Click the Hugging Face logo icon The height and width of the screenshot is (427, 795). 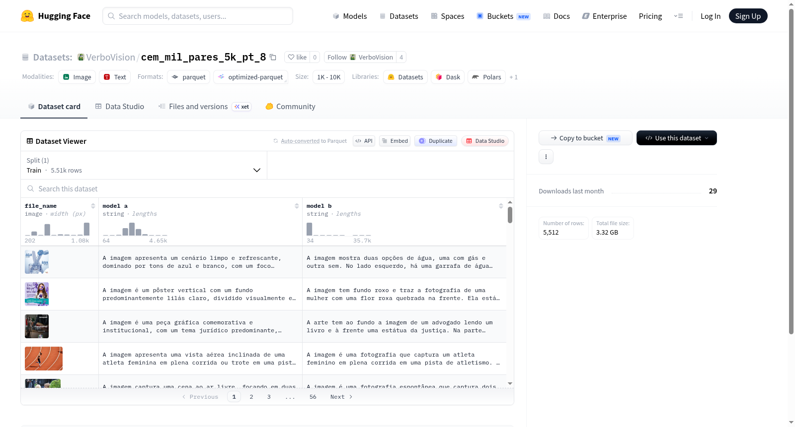coord(27,16)
